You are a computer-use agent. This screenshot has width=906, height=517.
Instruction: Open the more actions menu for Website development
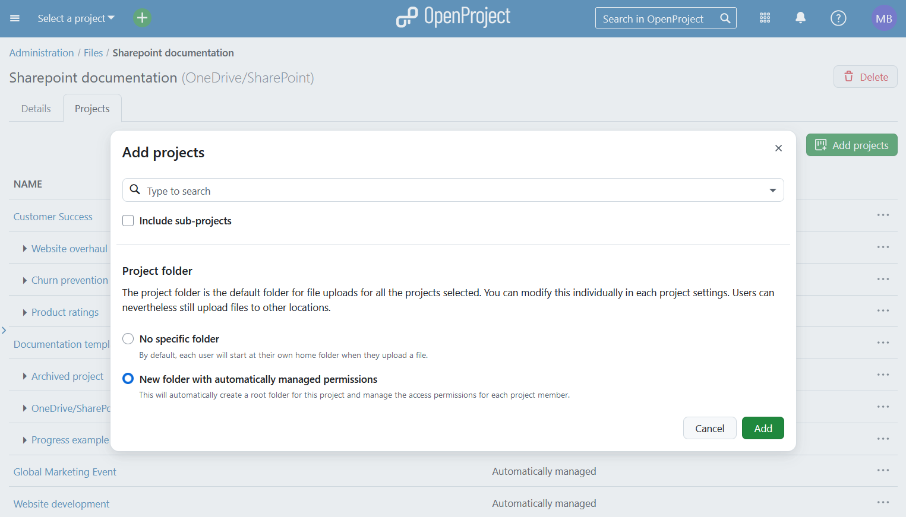(x=883, y=503)
